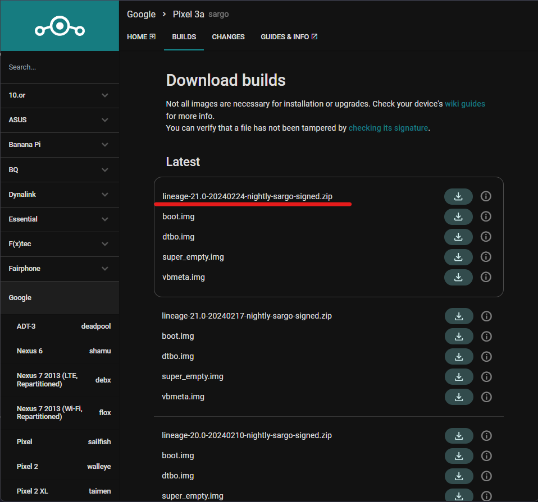Download lineage-21.0-20240224 nightly zip
The width and height of the screenshot is (538, 502).
[x=458, y=196]
